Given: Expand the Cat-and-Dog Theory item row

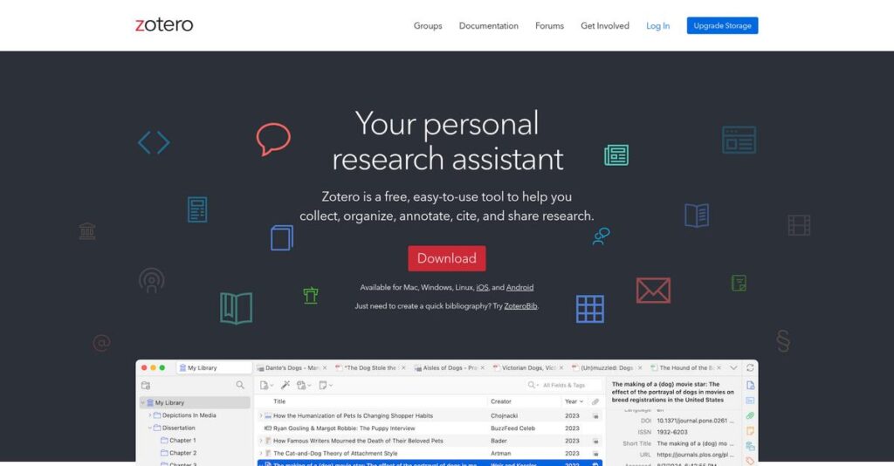Looking at the screenshot, I should (x=261, y=454).
